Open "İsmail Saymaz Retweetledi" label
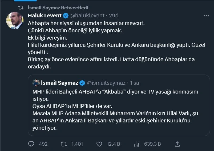Image resolution: width=214 pixels, height=151 pixels. tap(58, 8)
